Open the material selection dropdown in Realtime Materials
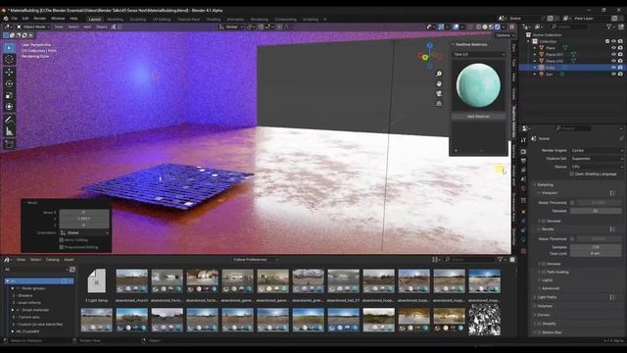The height and width of the screenshot is (353, 627). coord(479,54)
